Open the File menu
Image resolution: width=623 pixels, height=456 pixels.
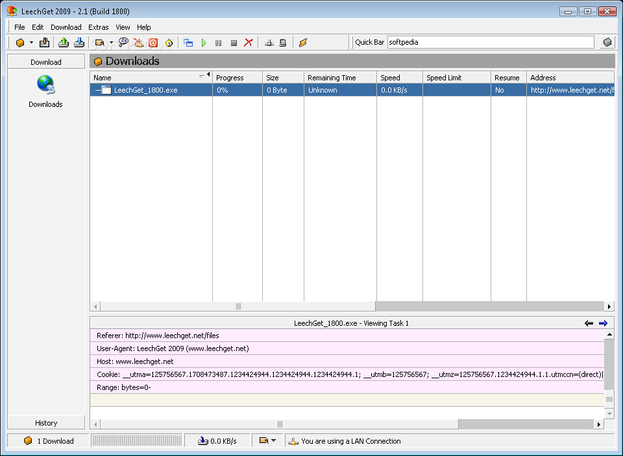pyautogui.click(x=19, y=27)
